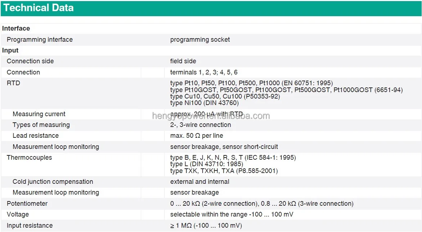
Task: Click the type Ni100 (DIN 43760) line
Action: pyautogui.click(x=204, y=103)
